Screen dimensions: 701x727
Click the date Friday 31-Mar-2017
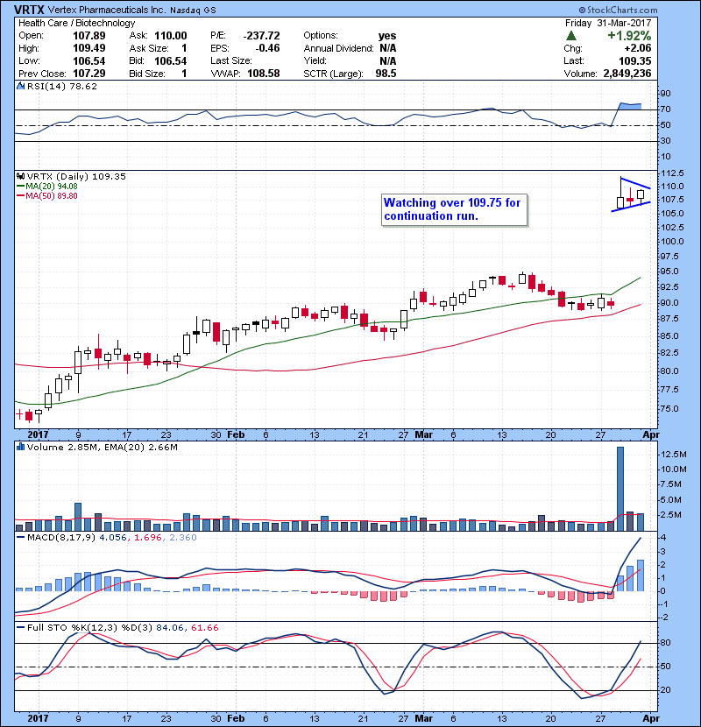click(608, 23)
